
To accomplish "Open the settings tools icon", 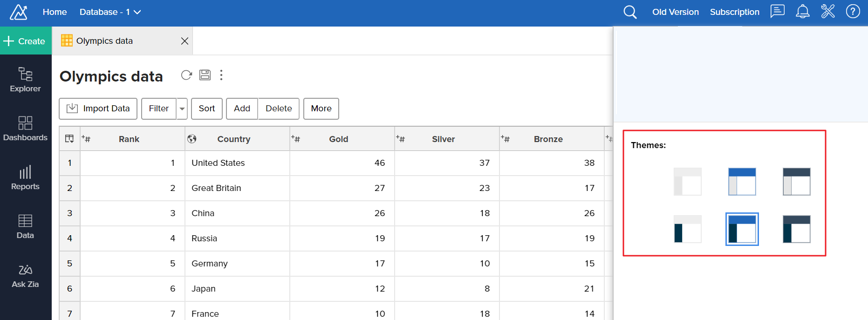I will click(x=828, y=11).
